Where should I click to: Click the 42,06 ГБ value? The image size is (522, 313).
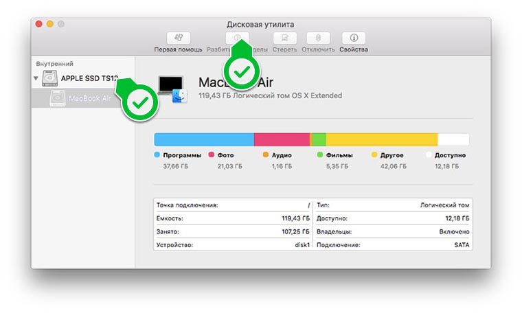point(393,166)
